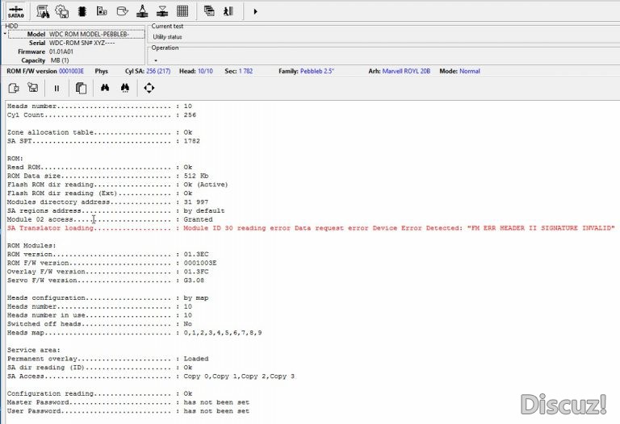Open the grid table icon

tap(182, 11)
